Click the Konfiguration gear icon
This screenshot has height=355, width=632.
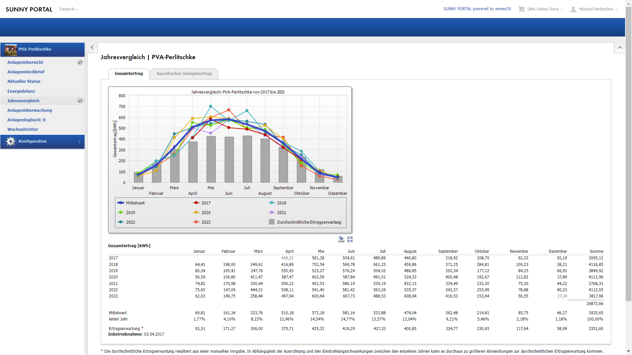[x=11, y=141]
